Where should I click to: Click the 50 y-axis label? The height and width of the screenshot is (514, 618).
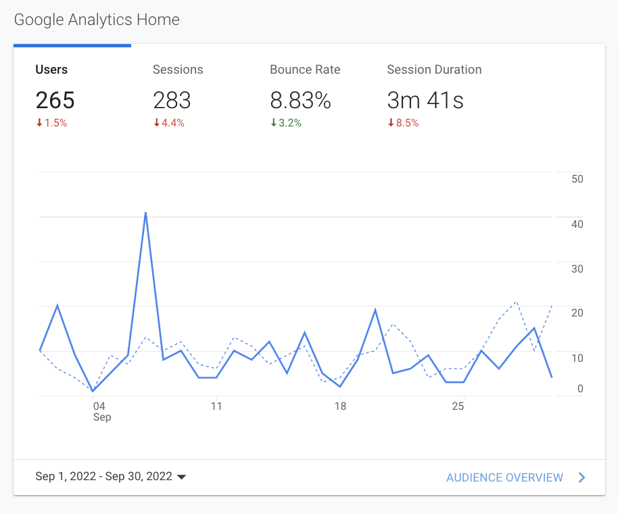[577, 179]
